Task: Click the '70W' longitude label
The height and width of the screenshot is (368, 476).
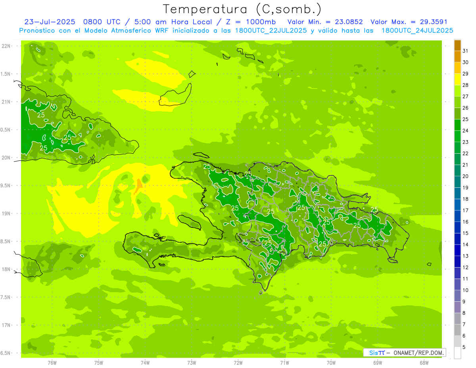Action: point(331,362)
